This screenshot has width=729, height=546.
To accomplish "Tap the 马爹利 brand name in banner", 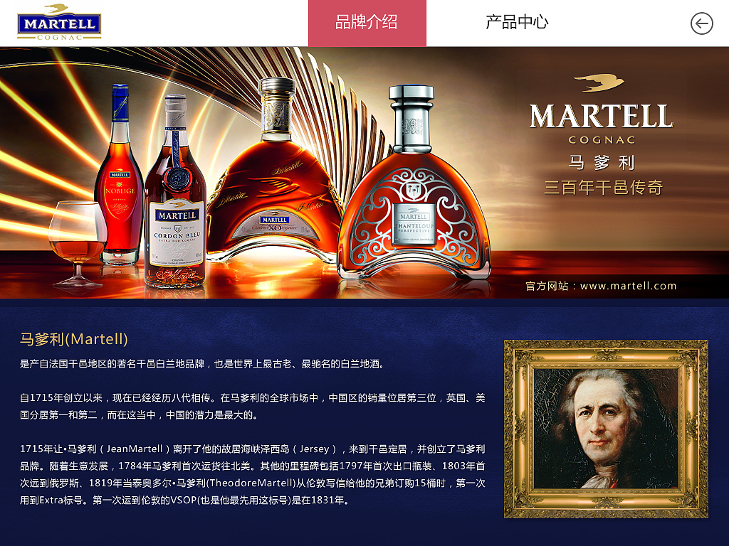I will click(x=602, y=163).
